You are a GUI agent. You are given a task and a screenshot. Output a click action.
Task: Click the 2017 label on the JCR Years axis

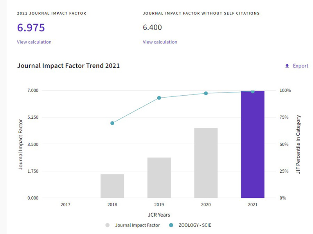tap(65, 205)
